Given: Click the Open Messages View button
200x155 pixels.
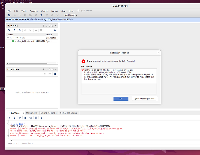Looking at the screenshot, I should [x=145, y=99].
